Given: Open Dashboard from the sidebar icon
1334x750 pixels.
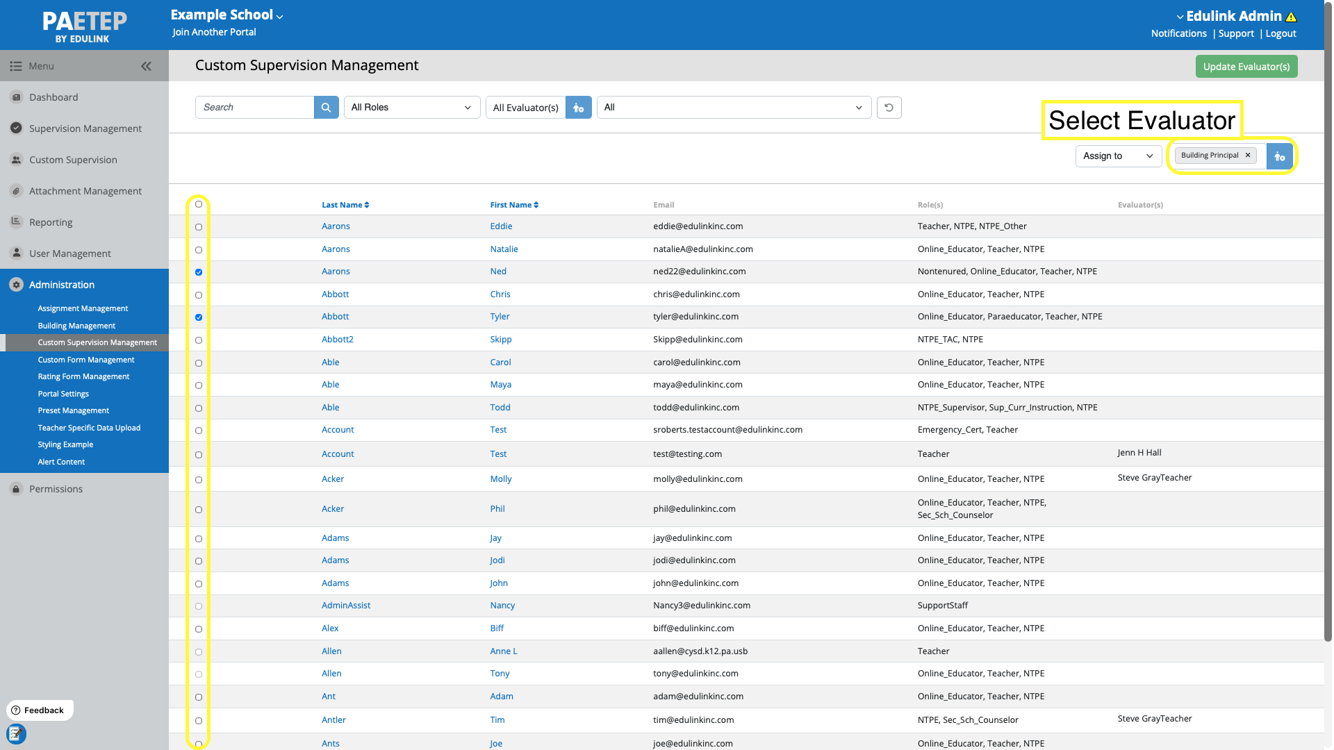Looking at the screenshot, I should point(17,97).
